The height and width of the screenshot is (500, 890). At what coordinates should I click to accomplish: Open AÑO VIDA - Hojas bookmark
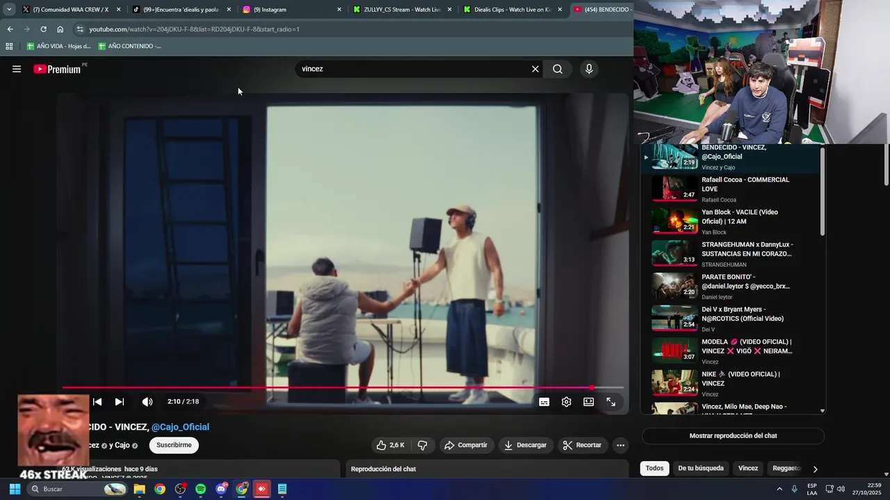tap(58, 47)
